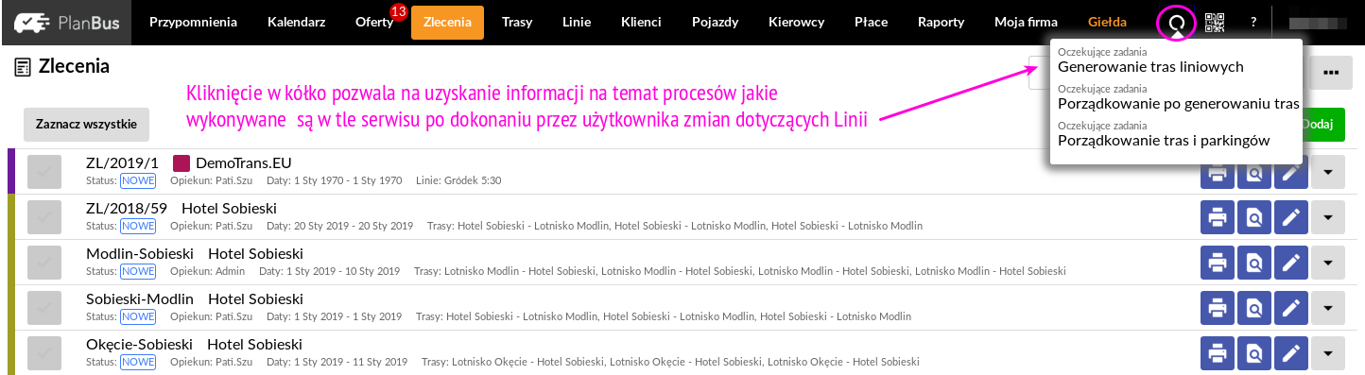Image resolution: width=1365 pixels, height=375 pixels.
Task: Click 'Daty: 1 Sty 2019 - 11 Sty 2019'
Action: tap(337, 362)
